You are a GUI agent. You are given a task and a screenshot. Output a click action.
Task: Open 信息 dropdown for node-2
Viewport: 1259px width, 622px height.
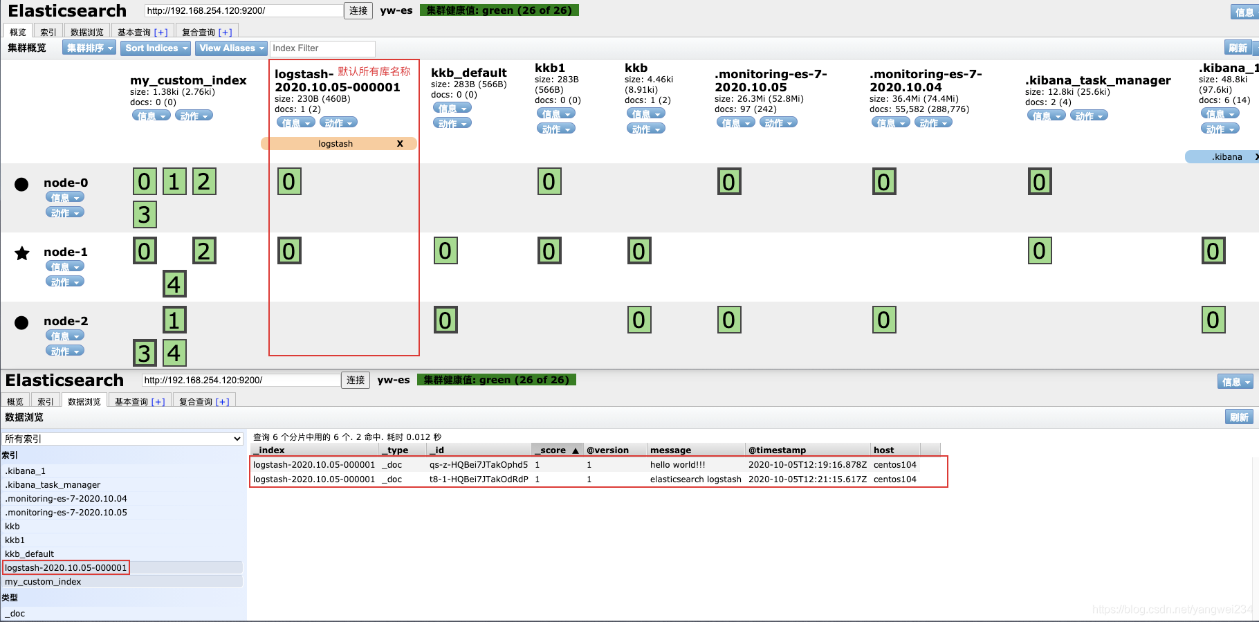pyautogui.click(x=65, y=336)
